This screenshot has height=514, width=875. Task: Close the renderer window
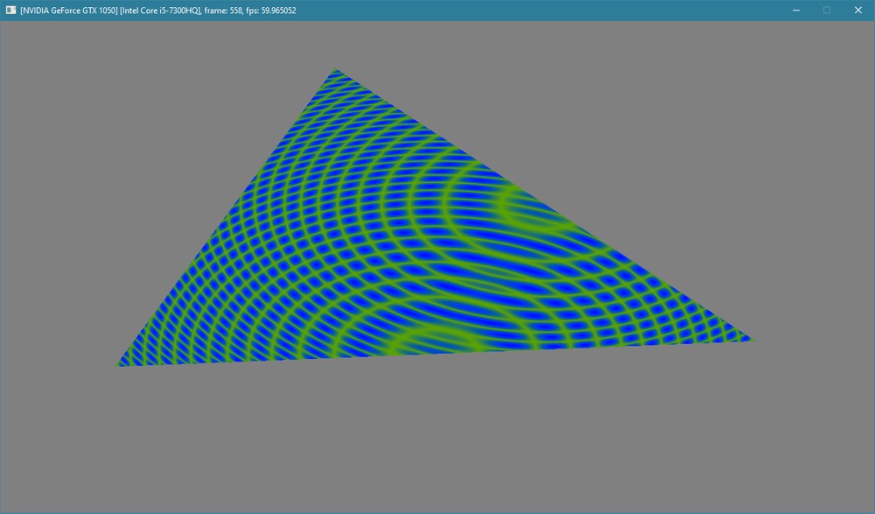[857, 10]
